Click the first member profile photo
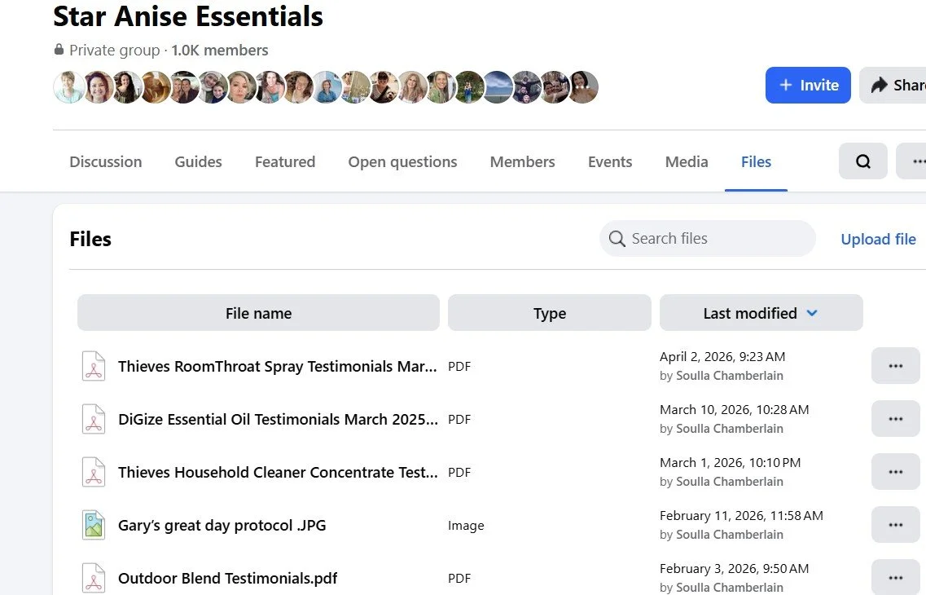 point(68,87)
